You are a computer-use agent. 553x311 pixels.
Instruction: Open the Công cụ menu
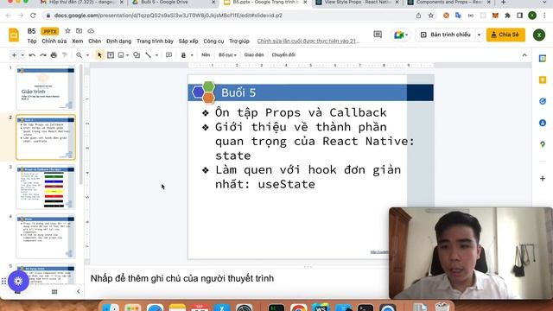(x=213, y=41)
